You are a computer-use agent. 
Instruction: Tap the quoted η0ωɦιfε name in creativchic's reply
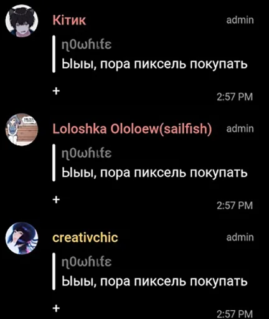click(x=87, y=262)
